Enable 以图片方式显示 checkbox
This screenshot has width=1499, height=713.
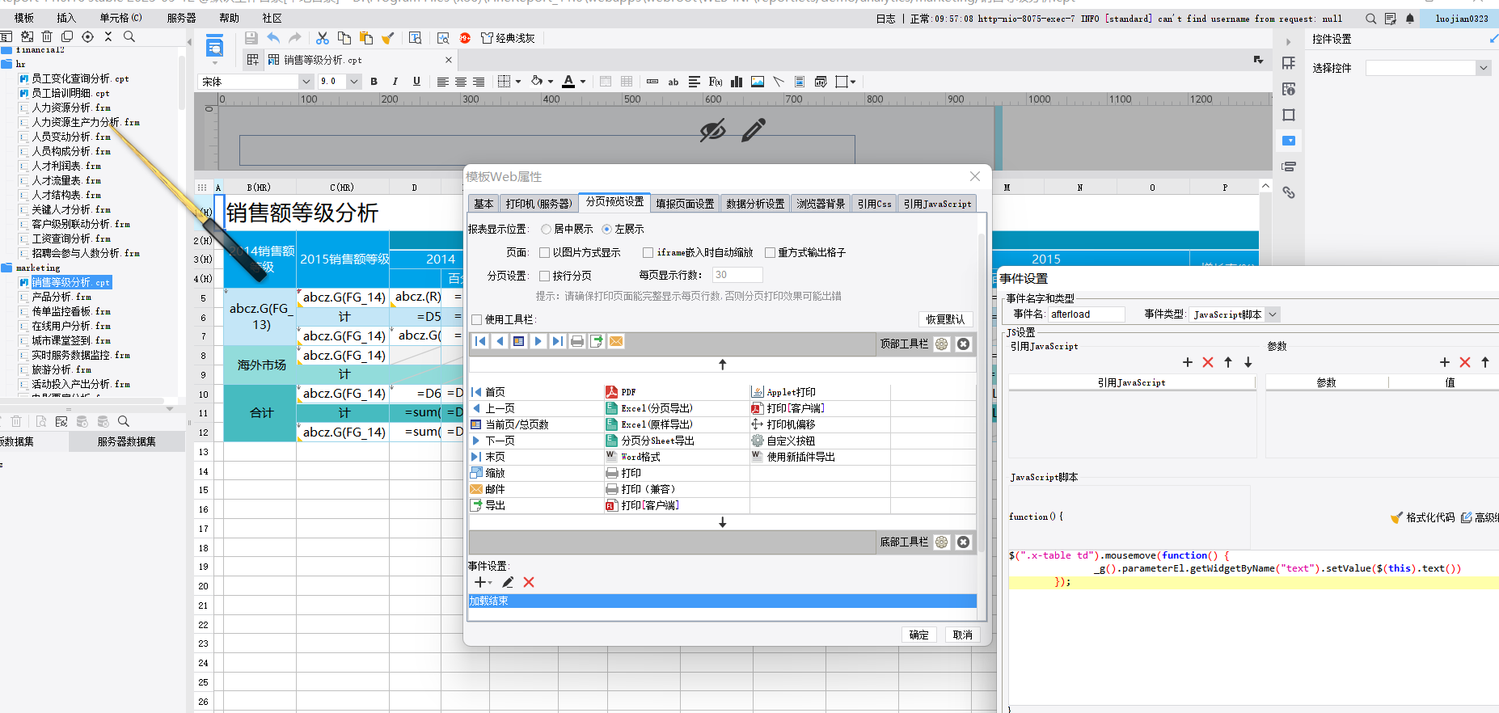point(544,253)
